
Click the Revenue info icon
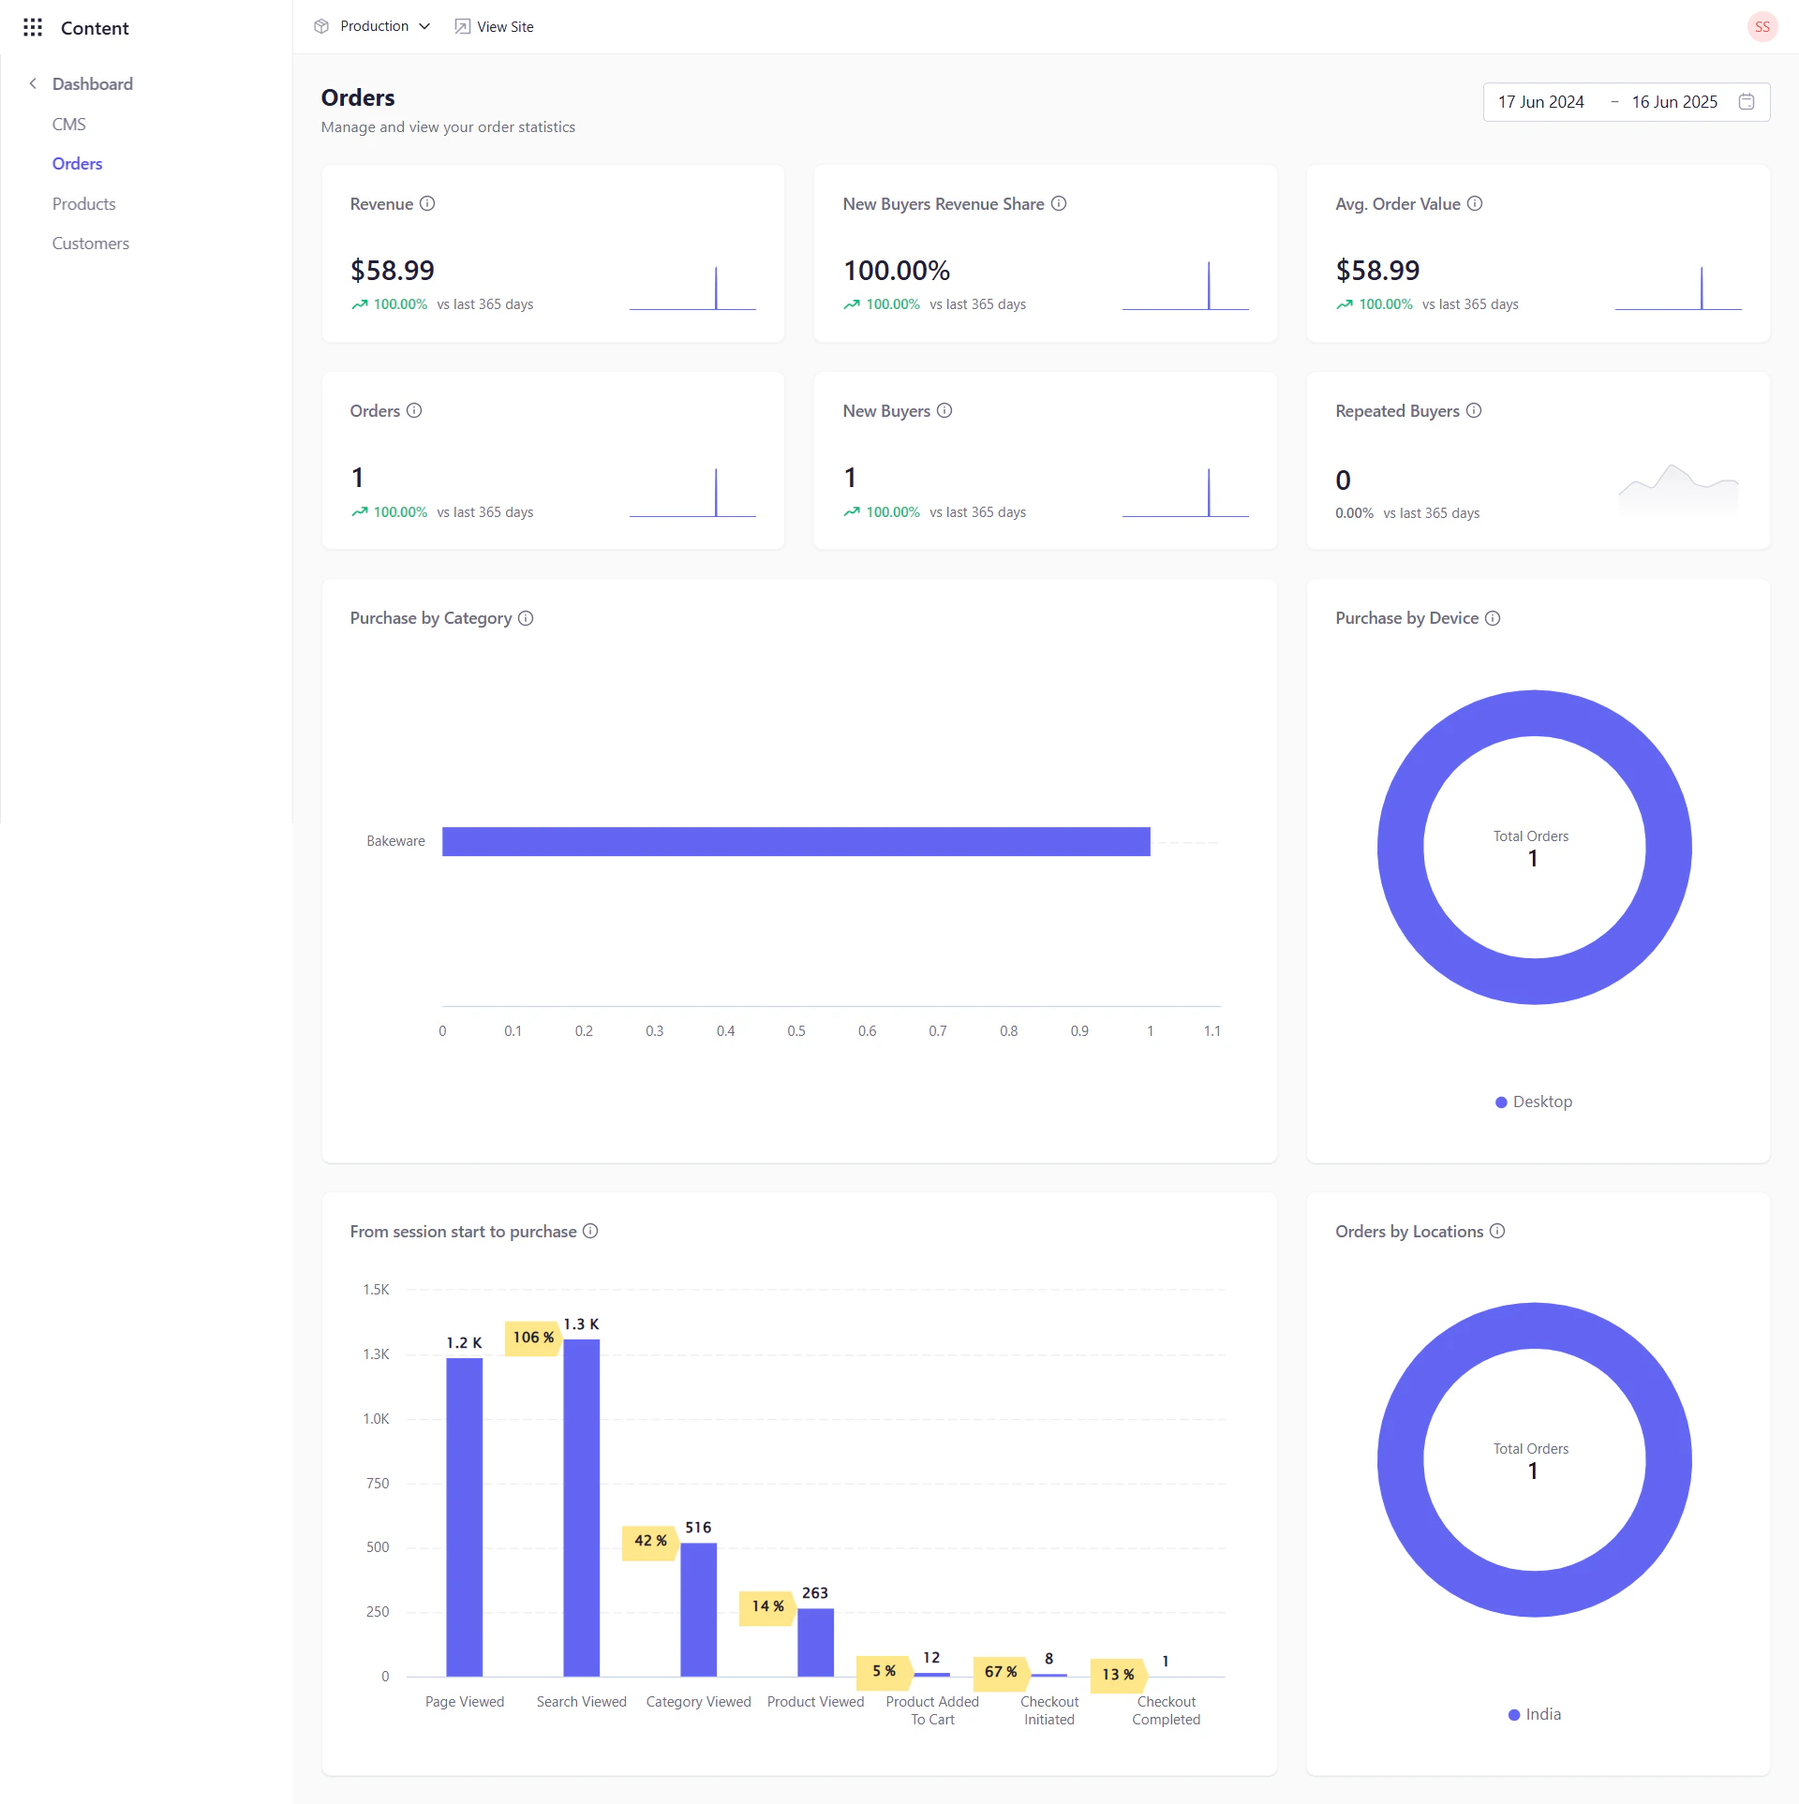click(x=427, y=203)
